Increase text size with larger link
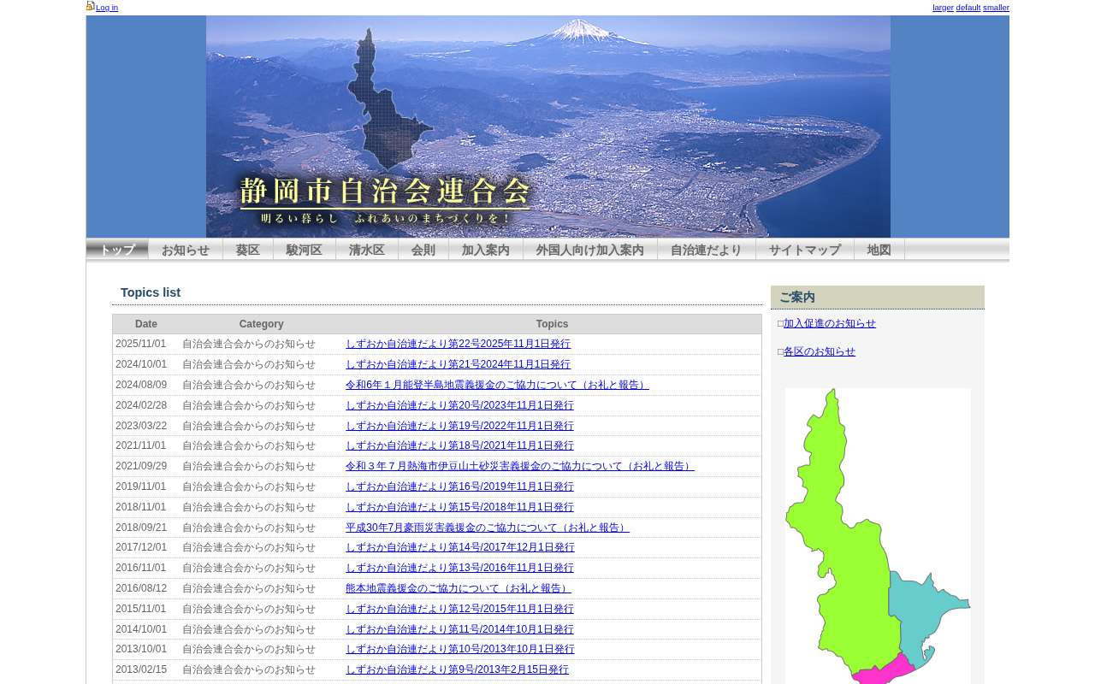Screen dimensions: 1095x684 943,8
